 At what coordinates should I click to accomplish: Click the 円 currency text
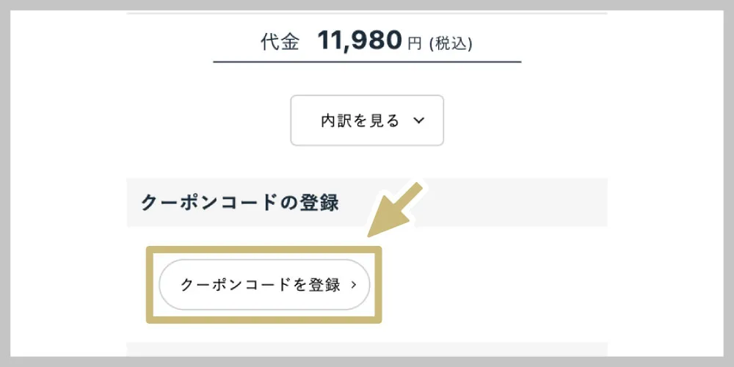415,44
